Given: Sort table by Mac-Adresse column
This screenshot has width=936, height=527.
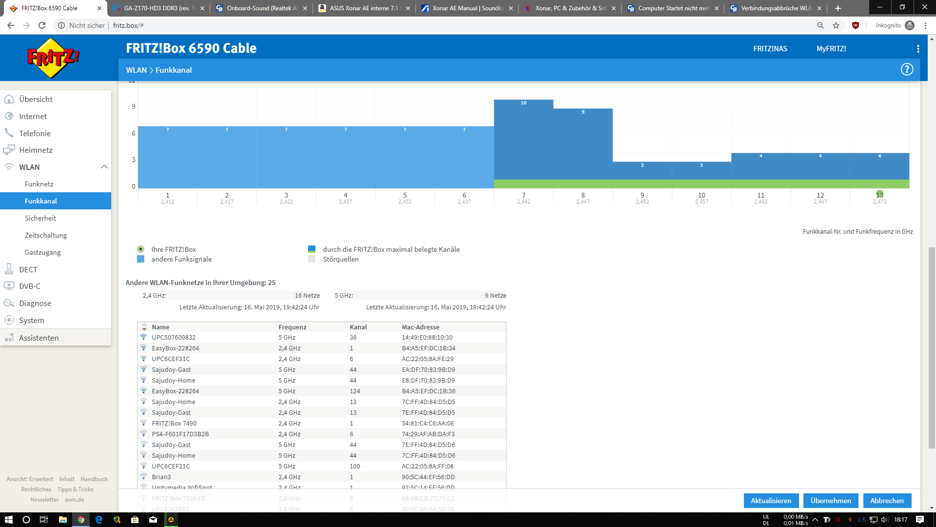Looking at the screenshot, I should pyautogui.click(x=421, y=327).
